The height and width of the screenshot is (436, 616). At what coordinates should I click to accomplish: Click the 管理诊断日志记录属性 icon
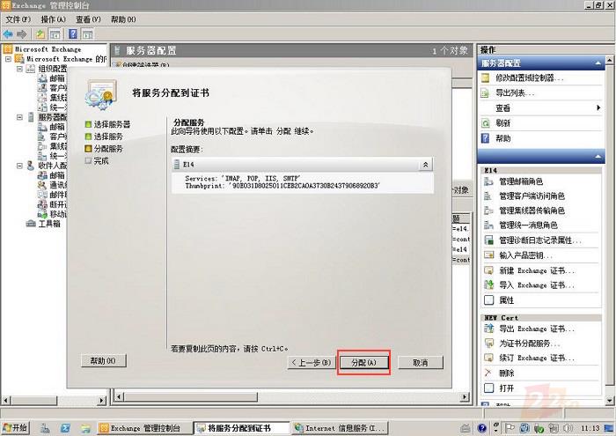[488, 240]
